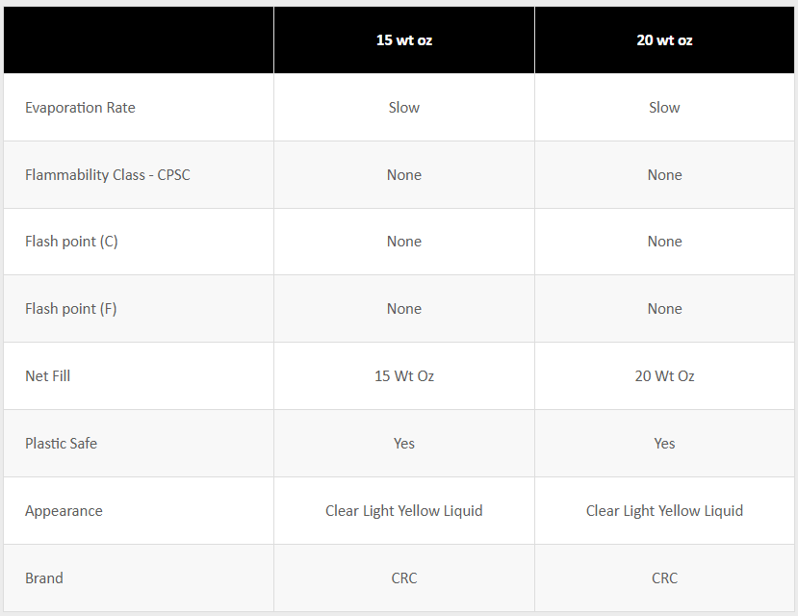The width and height of the screenshot is (798, 616).
Task: Click Plastic Safe Yes in 15 wt oz column
Action: (x=404, y=444)
